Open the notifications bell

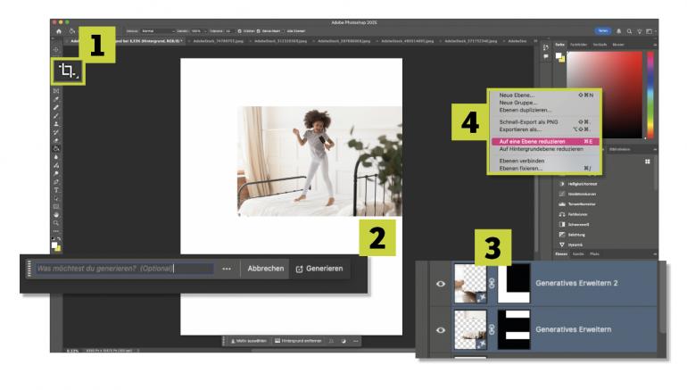click(618, 31)
